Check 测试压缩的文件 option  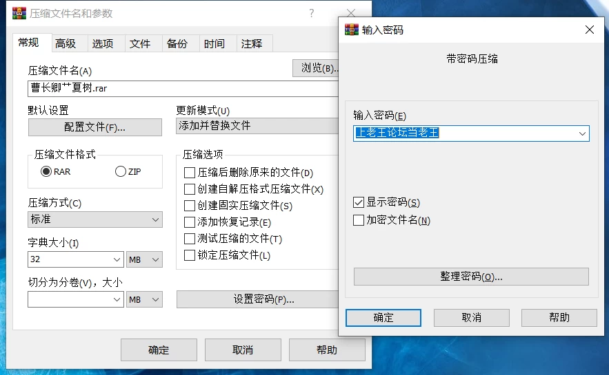[x=190, y=239]
